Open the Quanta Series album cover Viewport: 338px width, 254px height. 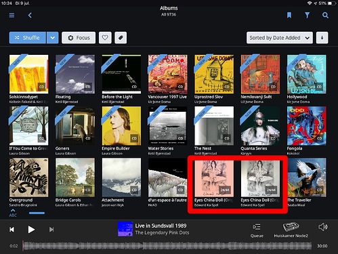260,126
